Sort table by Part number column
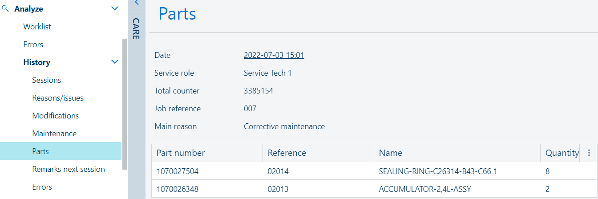 pyautogui.click(x=181, y=153)
